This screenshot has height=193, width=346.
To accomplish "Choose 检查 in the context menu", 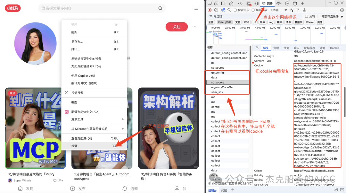I will coord(95,146).
